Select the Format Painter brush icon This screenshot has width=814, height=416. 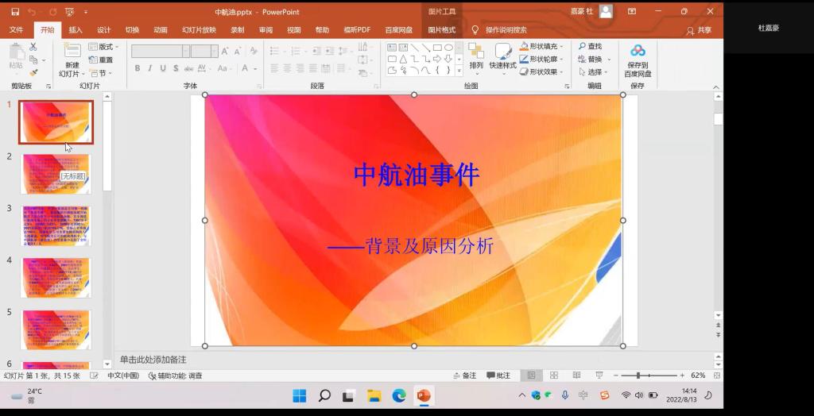point(33,72)
